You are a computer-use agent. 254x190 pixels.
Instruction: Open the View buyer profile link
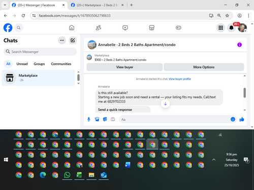coord(180,79)
